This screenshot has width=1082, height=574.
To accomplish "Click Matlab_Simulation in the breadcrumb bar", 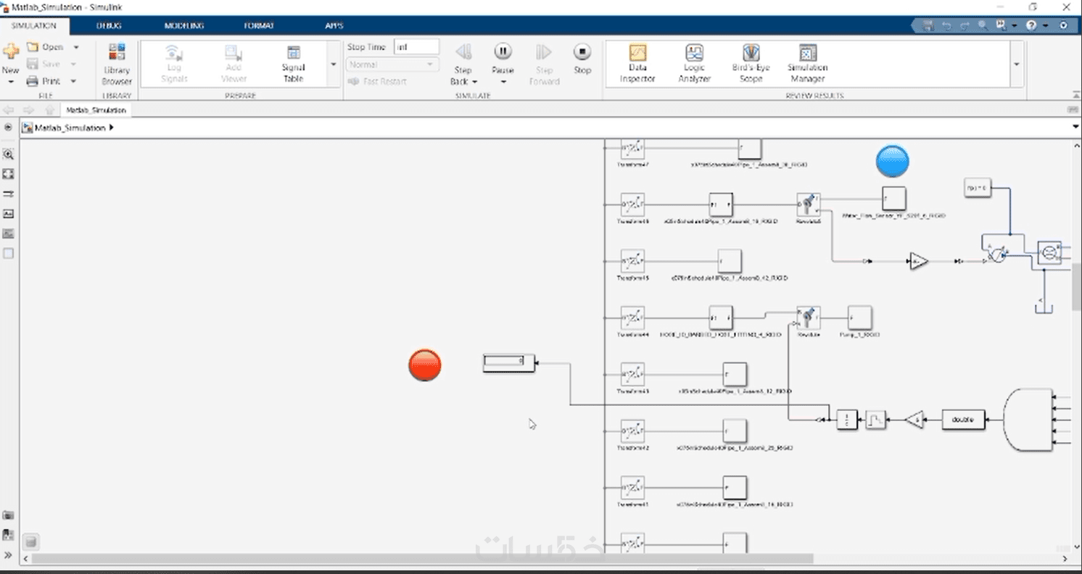I will [70, 128].
